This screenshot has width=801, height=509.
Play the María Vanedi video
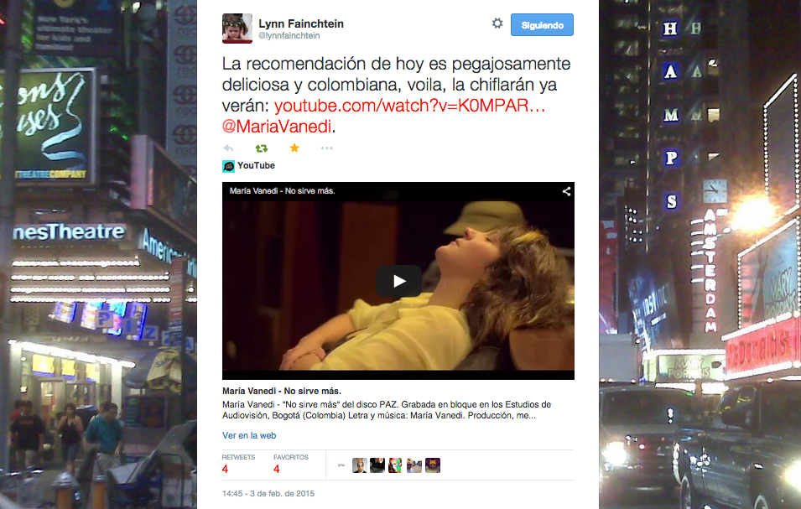click(398, 281)
